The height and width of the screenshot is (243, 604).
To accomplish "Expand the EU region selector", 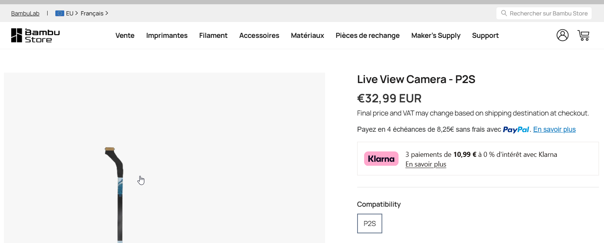I will [x=70, y=13].
